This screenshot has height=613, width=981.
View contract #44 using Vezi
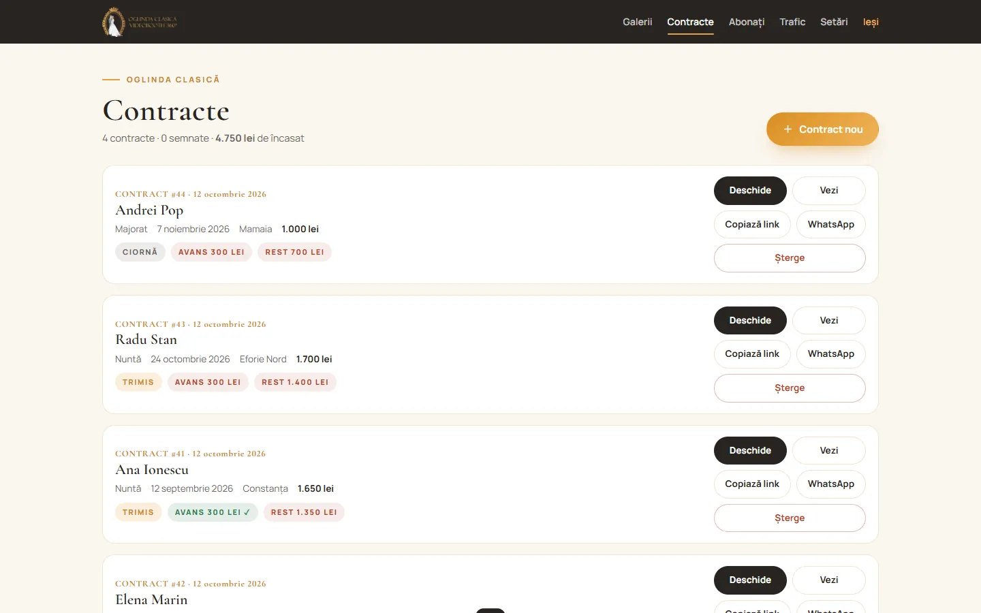tap(829, 191)
